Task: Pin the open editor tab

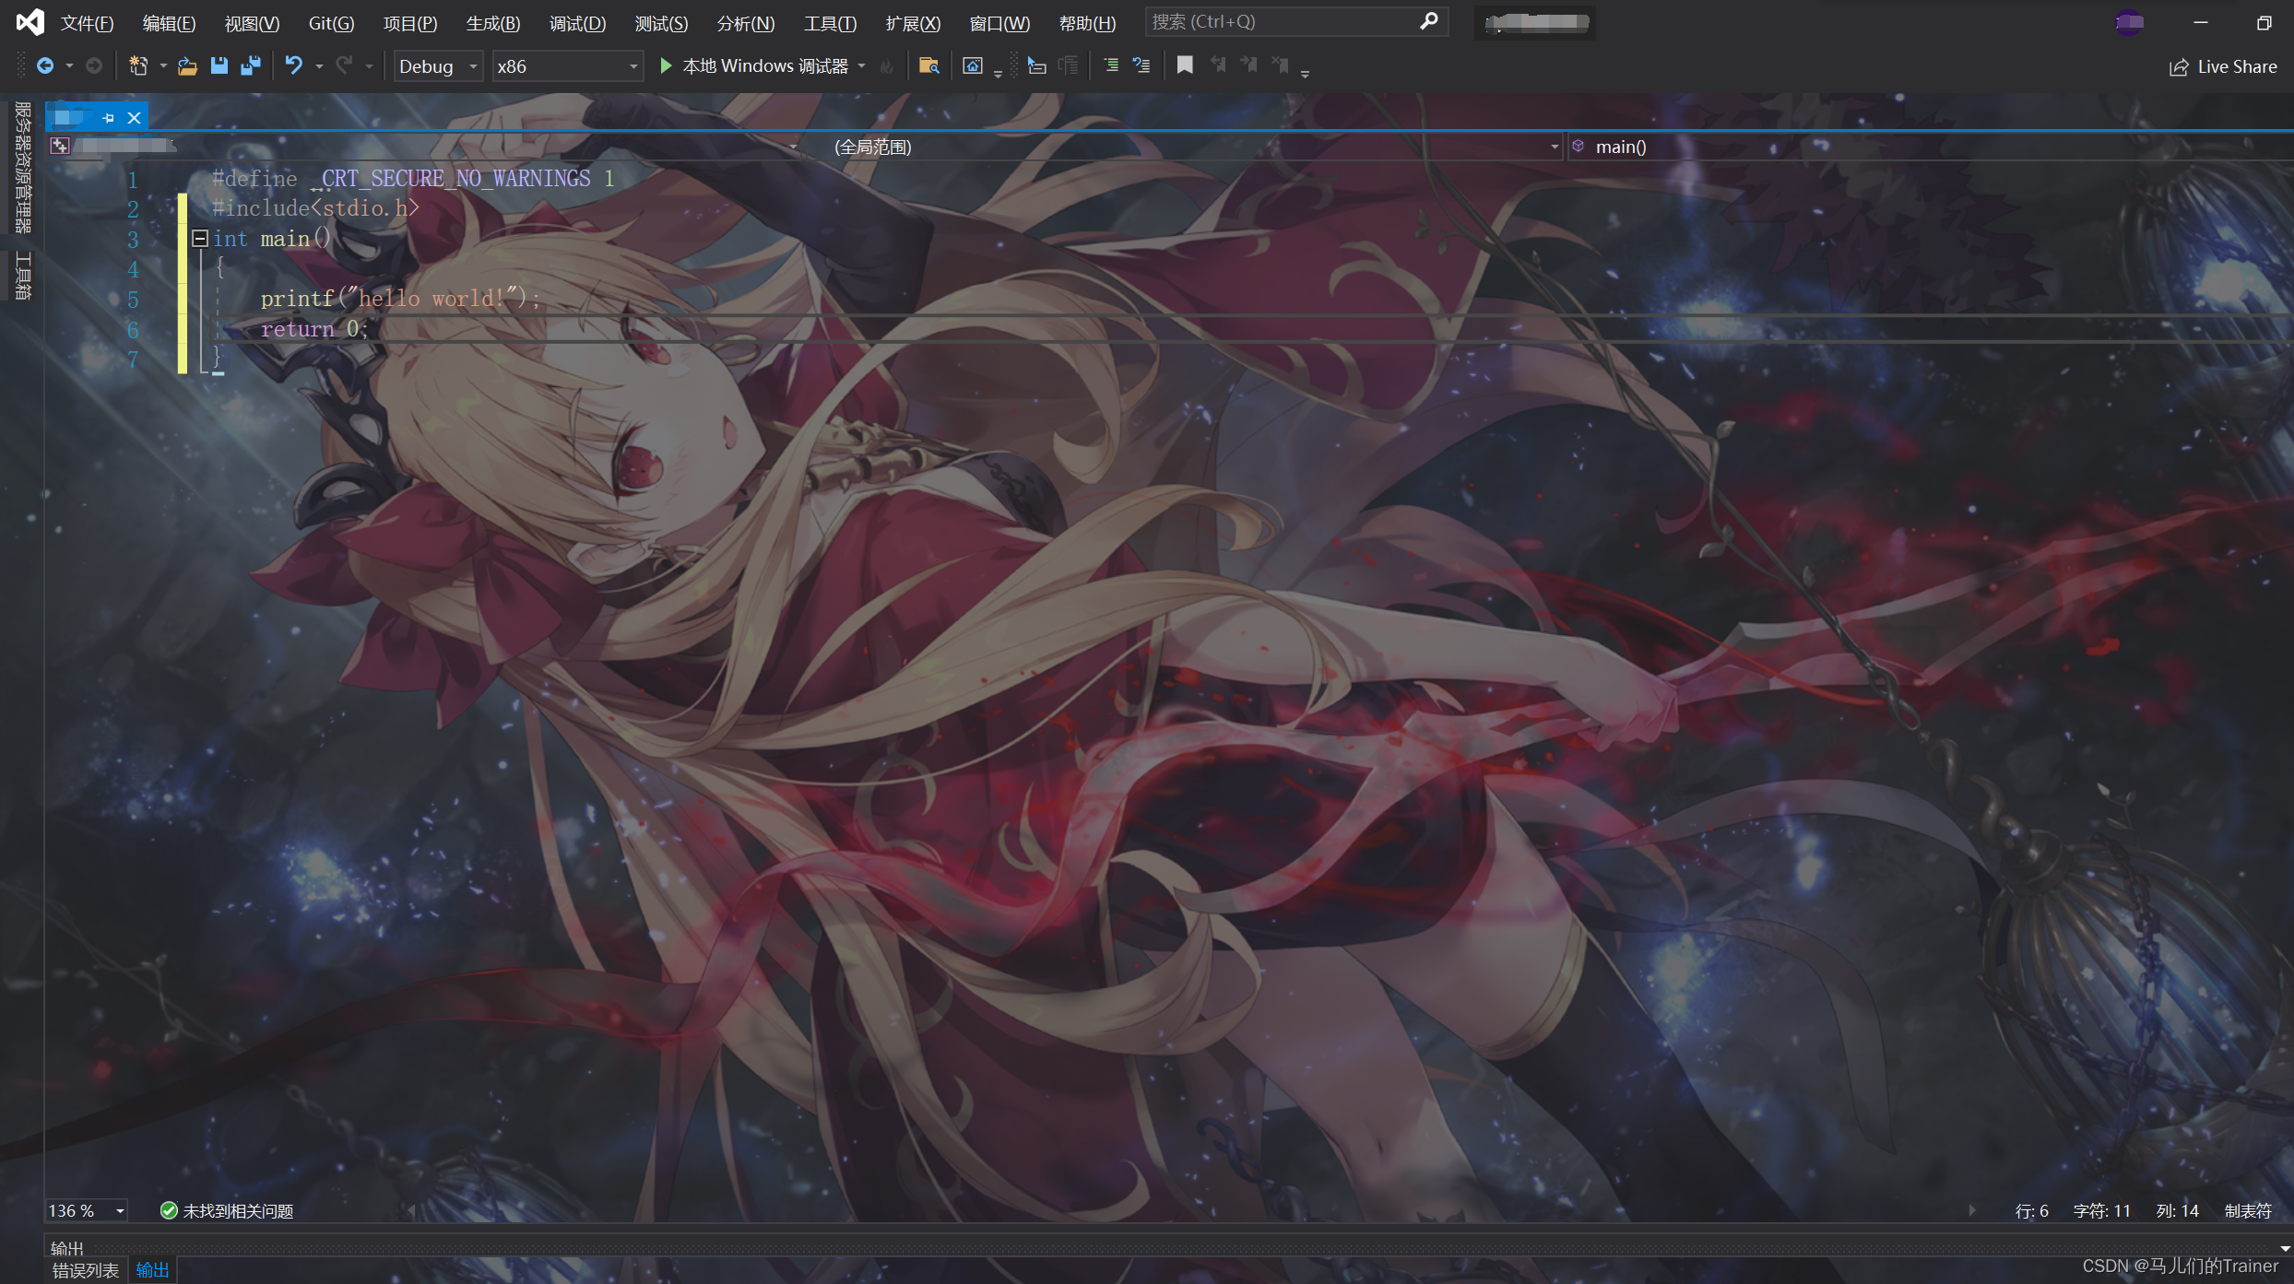Action: click(x=108, y=118)
